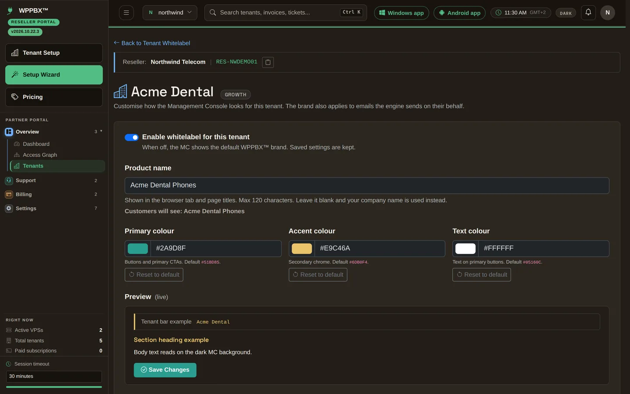
Task: Open the white text colour swatch
Action: 465,249
